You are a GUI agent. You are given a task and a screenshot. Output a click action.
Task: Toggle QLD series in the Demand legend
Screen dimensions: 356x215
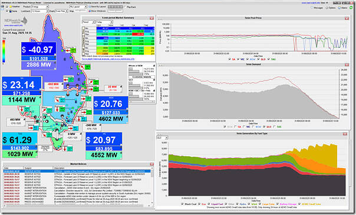(264, 127)
